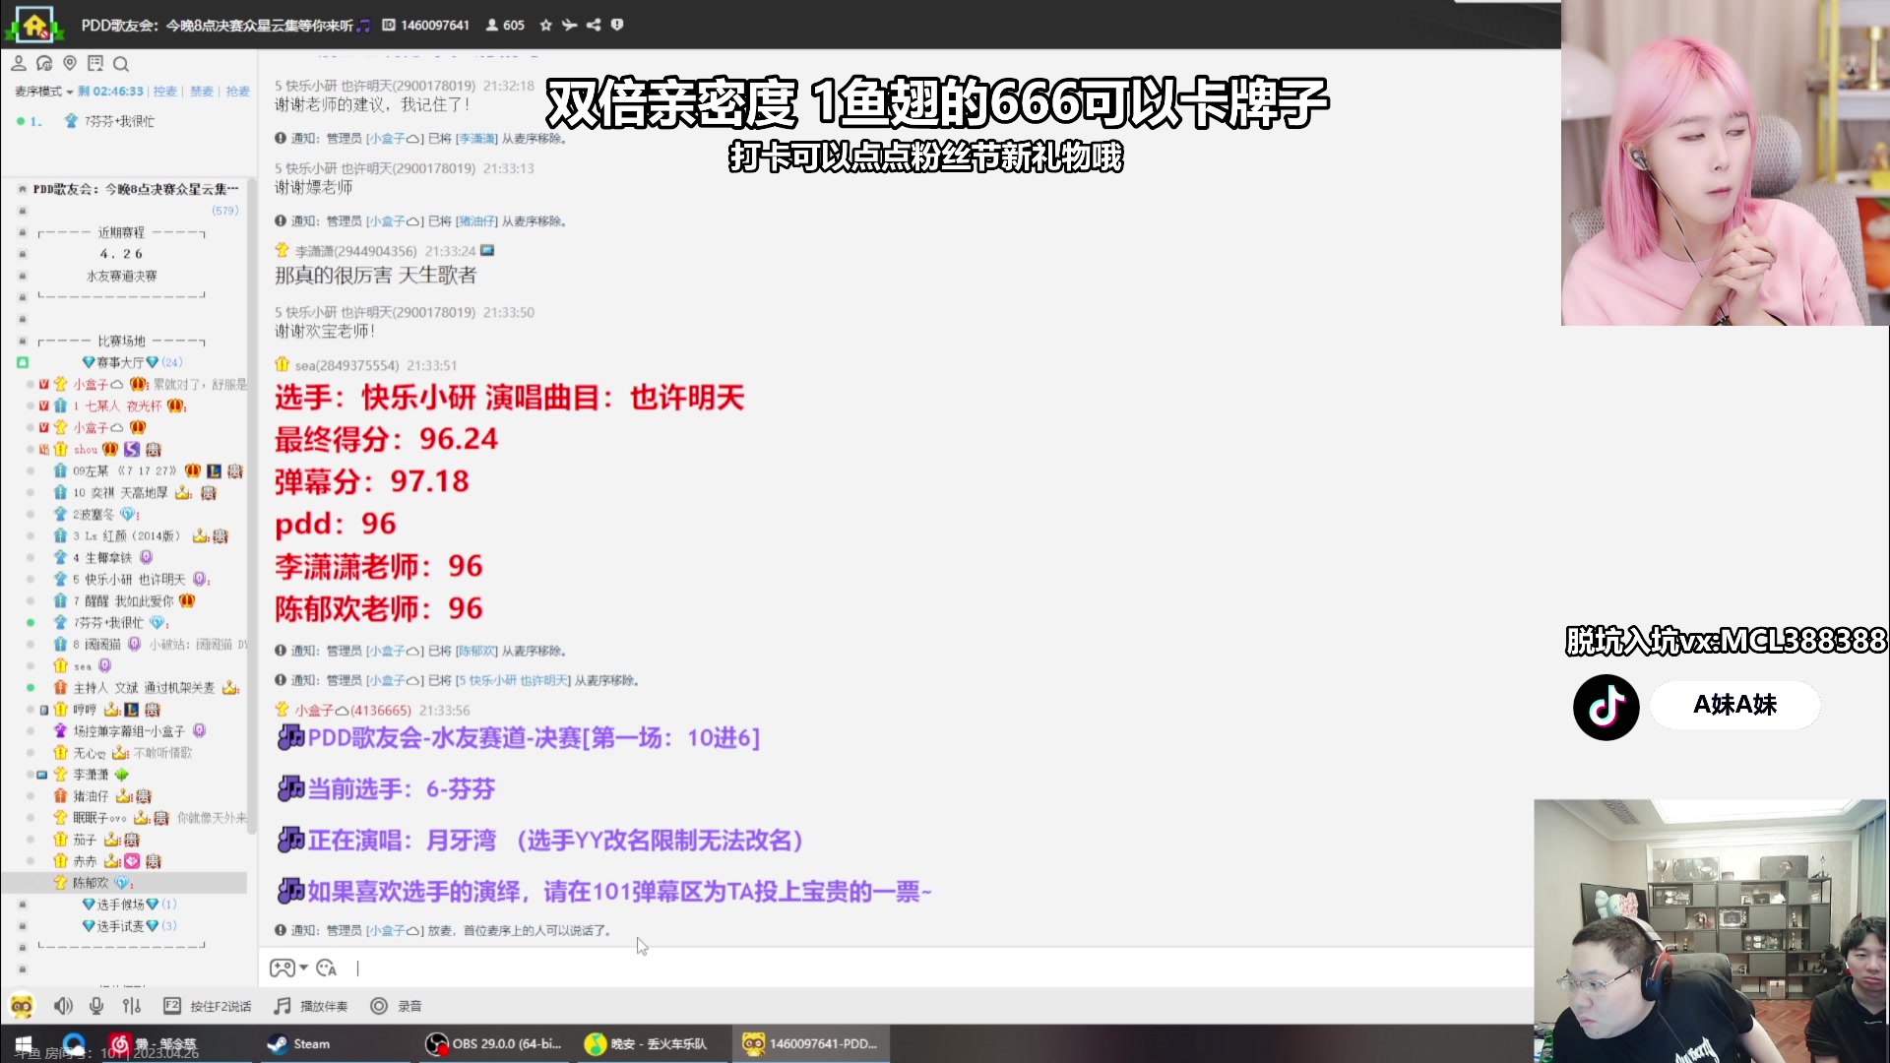1890x1063 pixels.
Task: Collapse the PDD歌友会 channel tree root
Action: point(22,189)
